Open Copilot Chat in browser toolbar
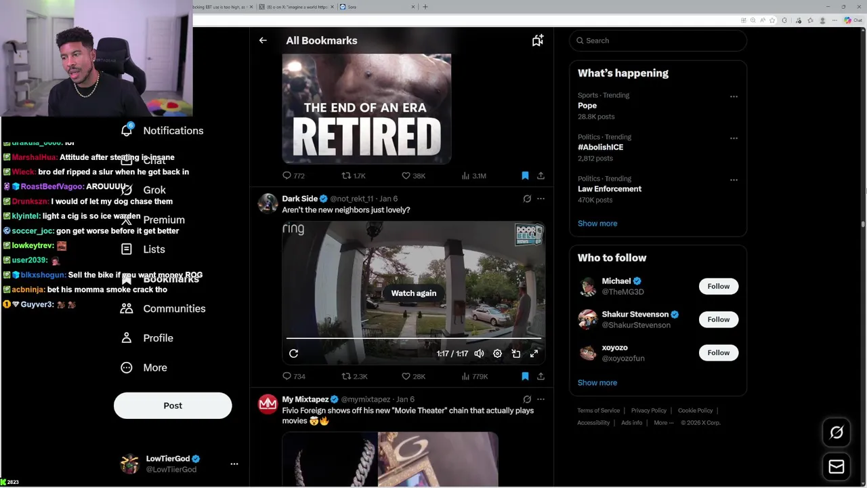Image resolution: width=867 pixels, height=488 pixels. coord(853,20)
